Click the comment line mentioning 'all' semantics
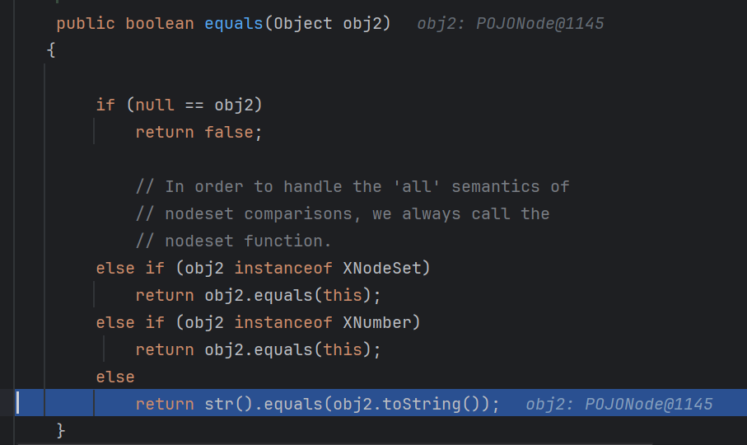Screen dimensions: 747x445 (352, 186)
